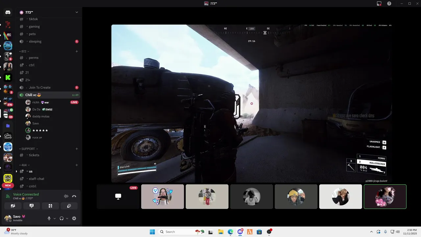Viewport: 421px width, 237px height.
Task: Open the ctrl channel
Action: [49, 65]
